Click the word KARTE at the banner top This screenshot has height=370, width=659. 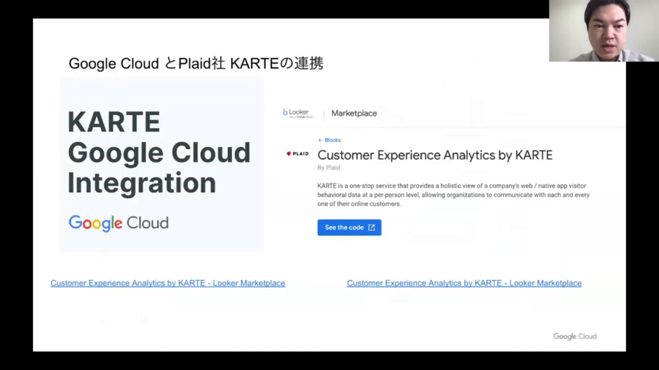click(x=114, y=122)
